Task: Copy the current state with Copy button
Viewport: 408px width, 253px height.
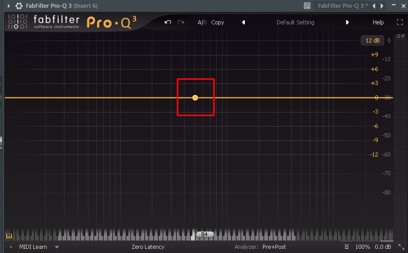Action: [x=218, y=23]
